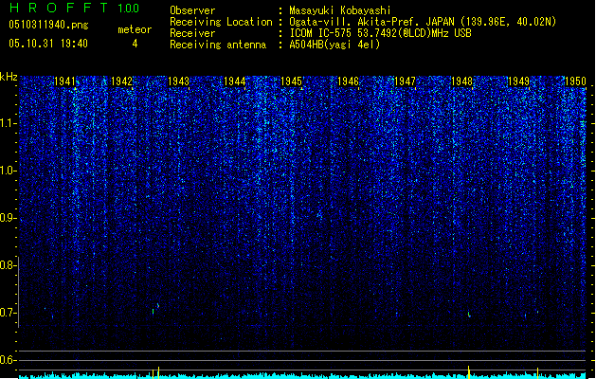This screenshot has width=596, height=379.
Task: Click the meteor echo near 1948 at 0.7 kHz
Action: (x=469, y=315)
